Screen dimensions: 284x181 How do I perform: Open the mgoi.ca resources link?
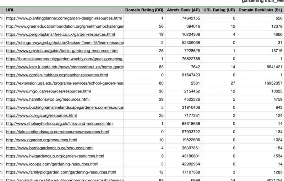coord(48,91)
